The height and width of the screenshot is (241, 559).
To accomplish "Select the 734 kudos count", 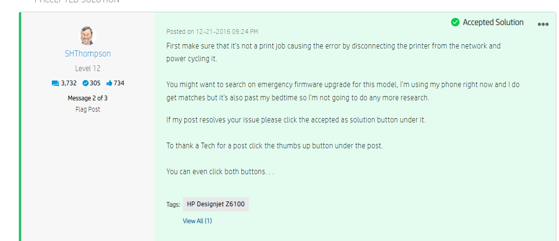I will pos(119,83).
